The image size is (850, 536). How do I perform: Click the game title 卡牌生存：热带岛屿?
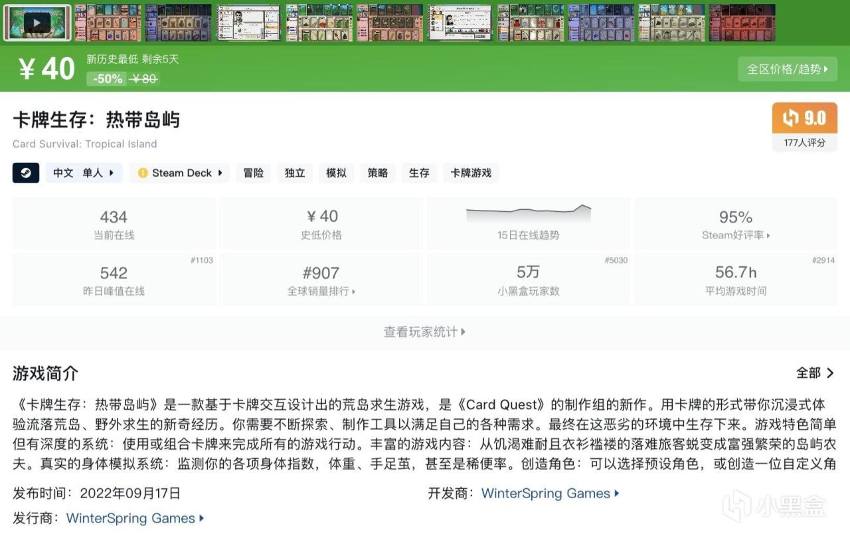pyautogui.click(x=96, y=120)
